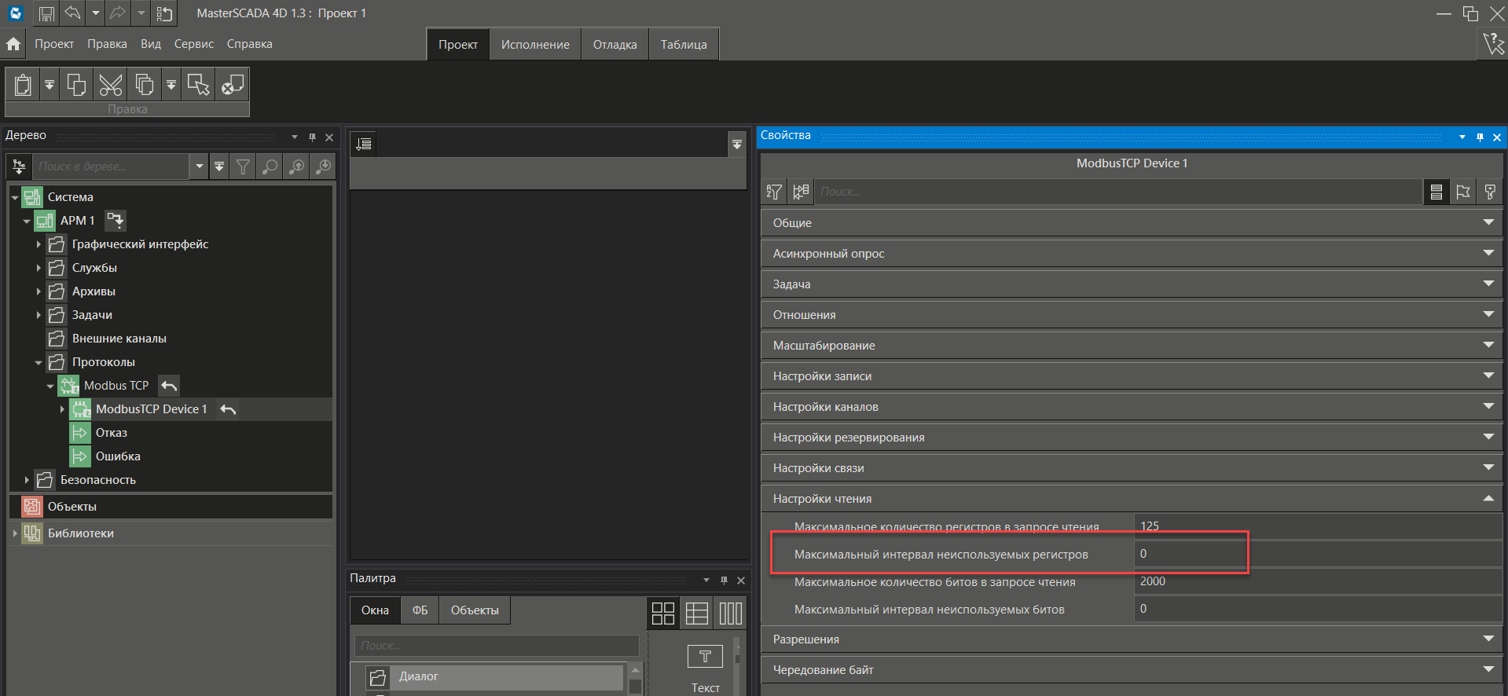Click the Cut scissors icon

111,85
